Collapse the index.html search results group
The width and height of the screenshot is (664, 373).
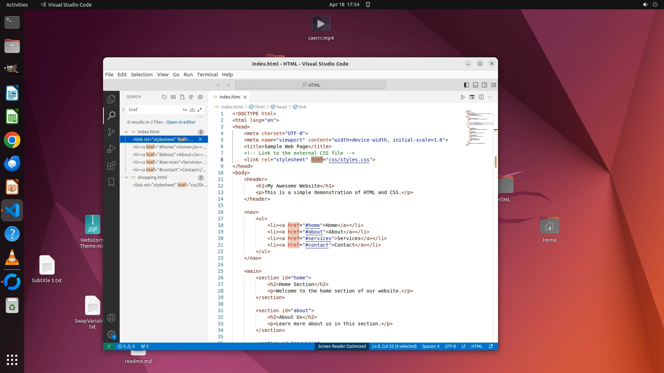(126, 132)
